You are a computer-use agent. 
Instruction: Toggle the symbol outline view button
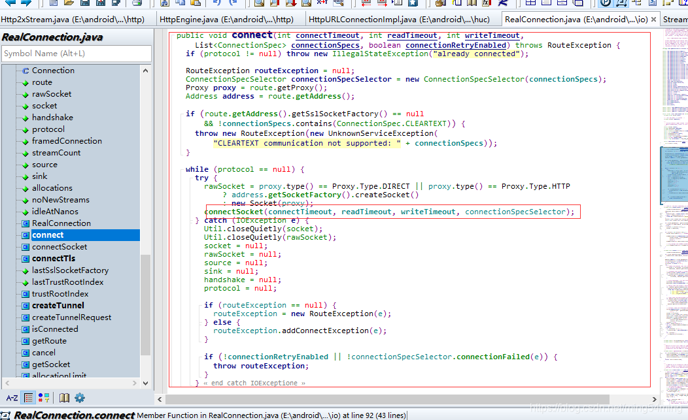[x=29, y=398]
